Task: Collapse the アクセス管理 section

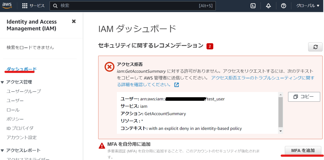Action: (3, 82)
